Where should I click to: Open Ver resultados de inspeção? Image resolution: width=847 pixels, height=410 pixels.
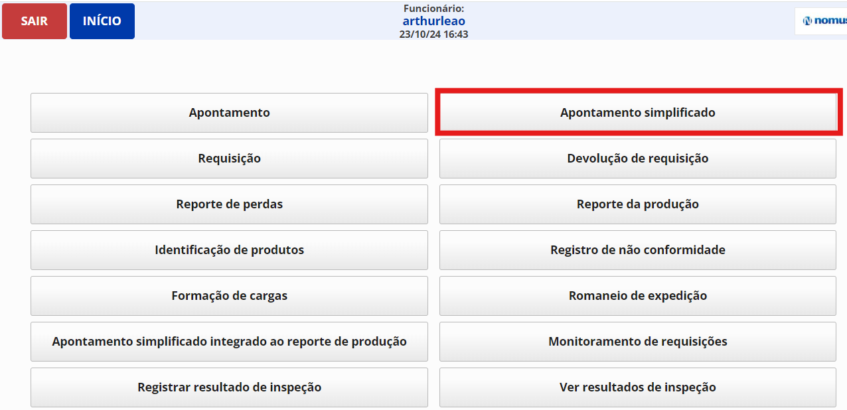(x=638, y=387)
